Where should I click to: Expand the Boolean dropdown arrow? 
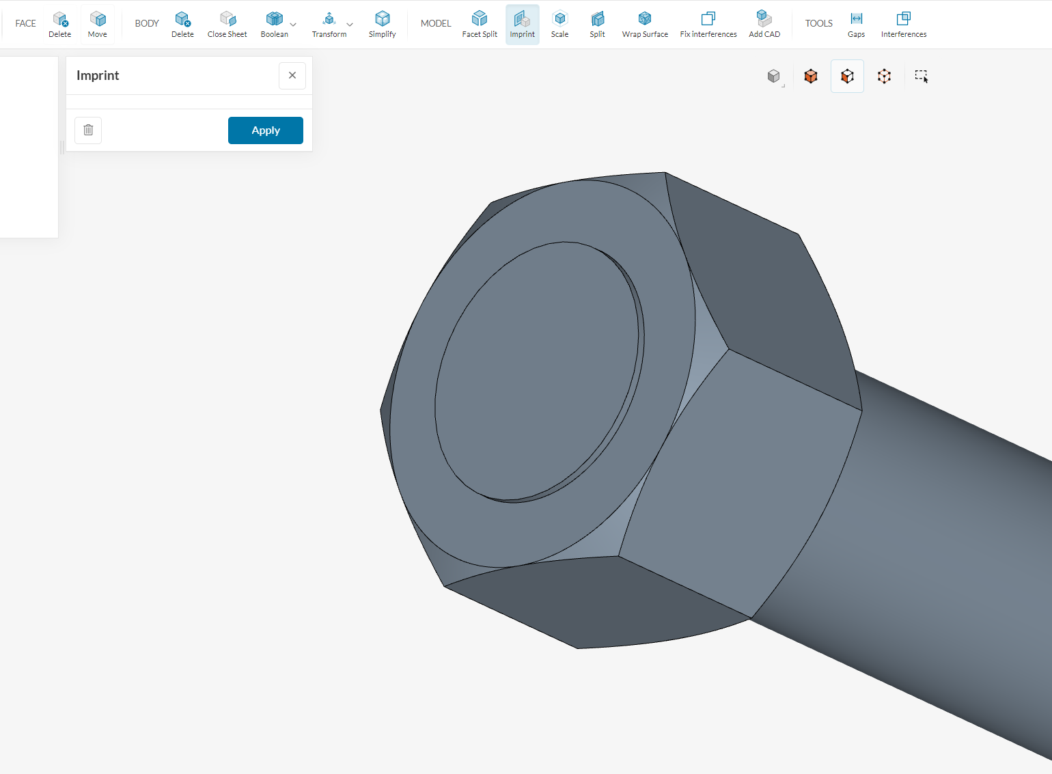[293, 25]
